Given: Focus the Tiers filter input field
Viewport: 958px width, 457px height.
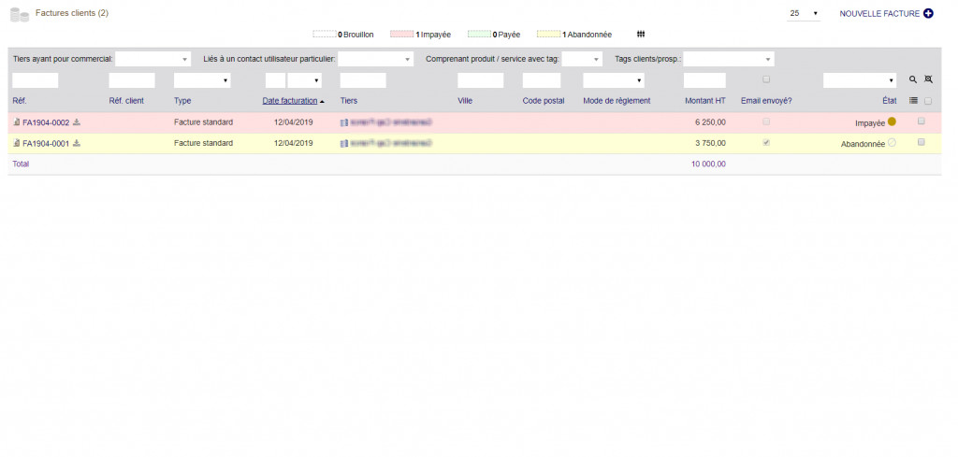Looking at the screenshot, I should pos(363,80).
